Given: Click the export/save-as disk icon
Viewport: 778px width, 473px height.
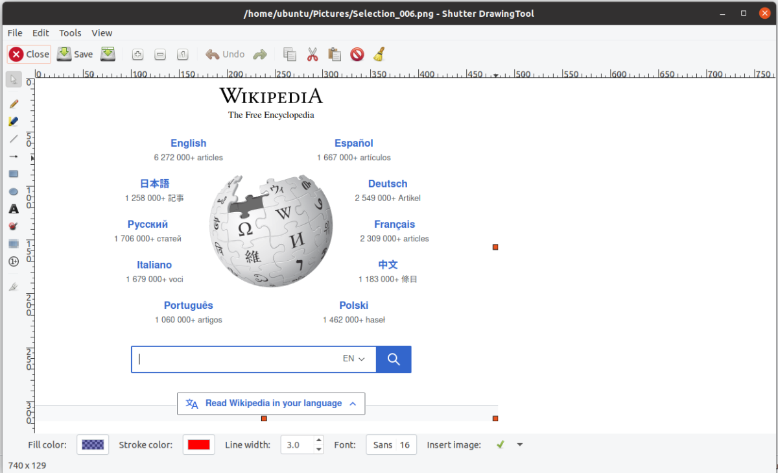Looking at the screenshot, I should [108, 55].
